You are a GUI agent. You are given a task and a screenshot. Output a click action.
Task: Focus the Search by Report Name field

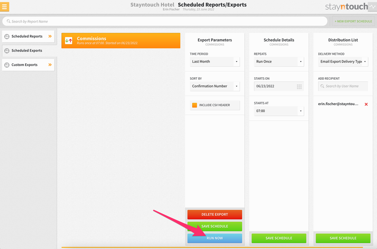coord(165,21)
